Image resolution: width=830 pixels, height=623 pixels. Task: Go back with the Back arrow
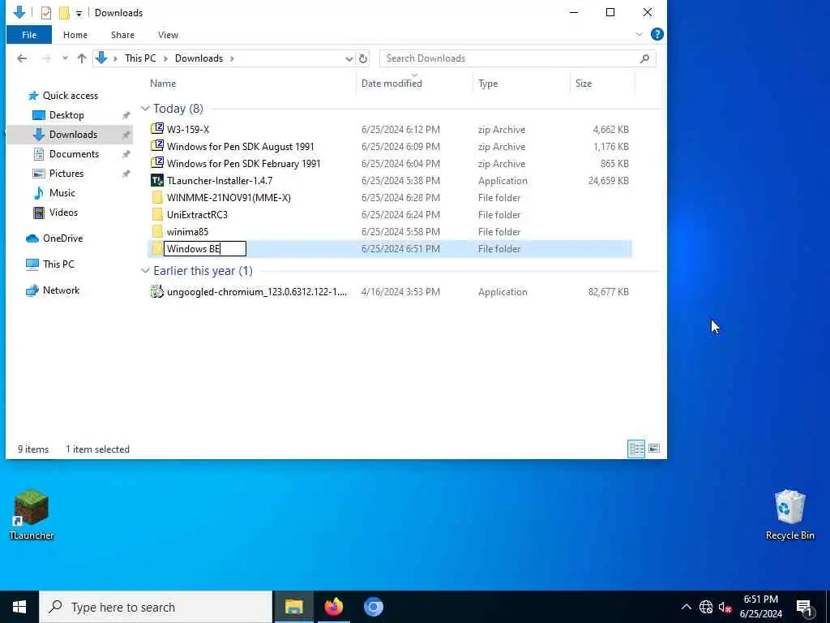tap(22, 58)
